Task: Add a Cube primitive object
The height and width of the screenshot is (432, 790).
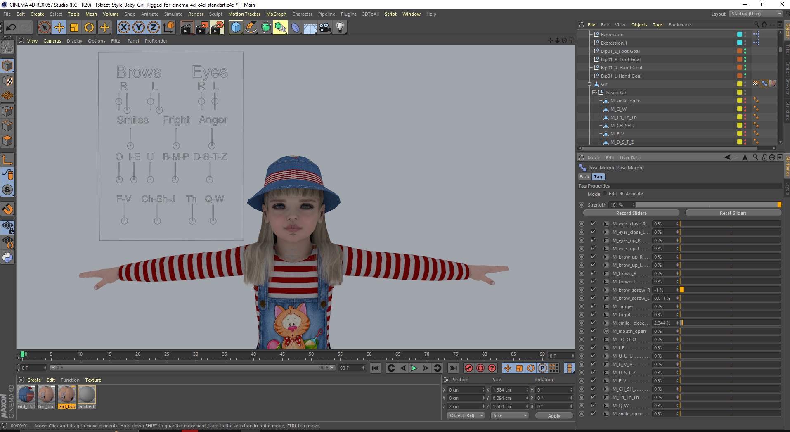Action: click(236, 28)
